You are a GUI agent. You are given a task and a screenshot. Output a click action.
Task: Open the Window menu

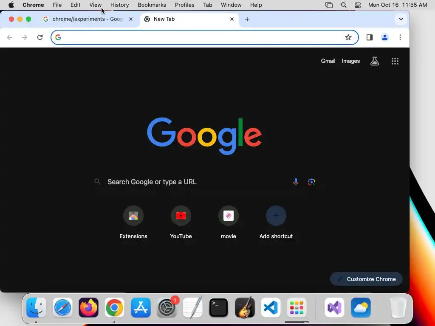(x=231, y=5)
